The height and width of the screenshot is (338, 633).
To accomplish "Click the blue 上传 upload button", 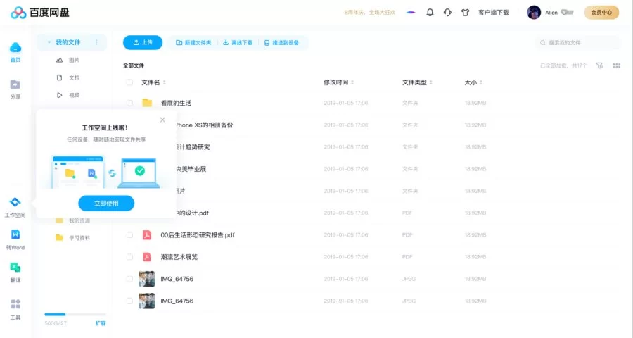I will (x=143, y=42).
